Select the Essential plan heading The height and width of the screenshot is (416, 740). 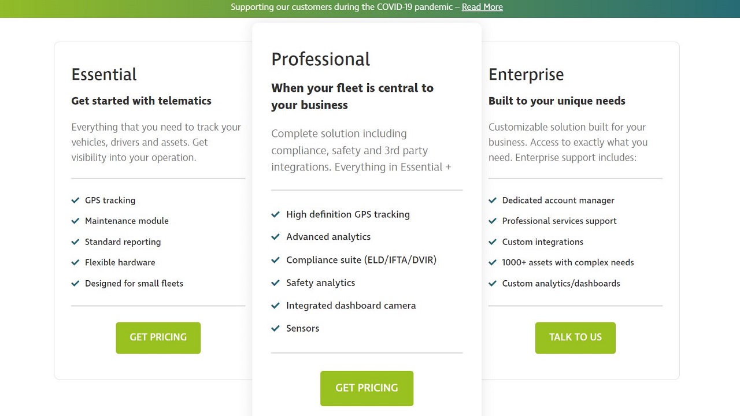[104, 75]
